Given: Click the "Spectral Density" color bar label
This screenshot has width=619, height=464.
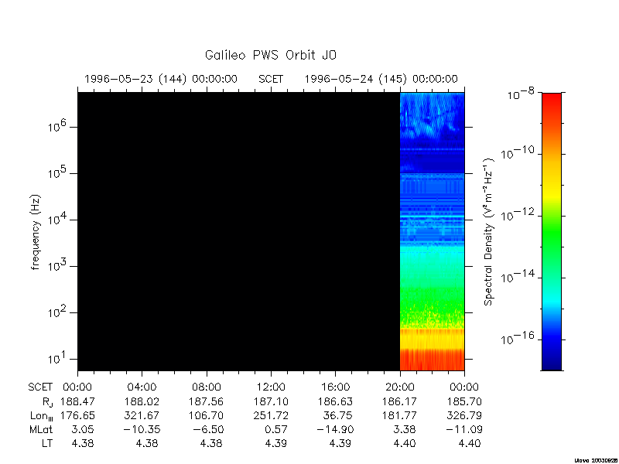Looking at the screenshot, I should click(489, 231).
